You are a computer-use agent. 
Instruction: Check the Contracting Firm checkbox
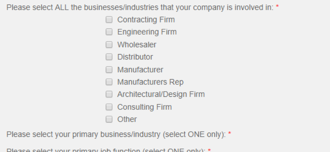pos(109,19)
